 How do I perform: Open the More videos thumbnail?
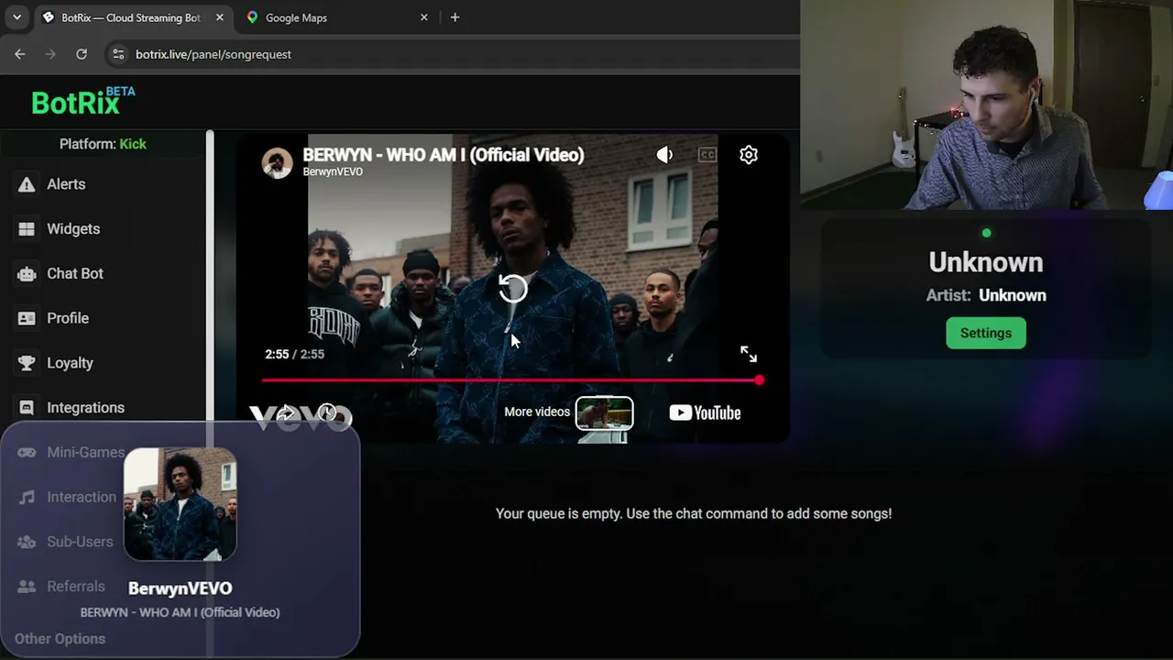[604, 413]
